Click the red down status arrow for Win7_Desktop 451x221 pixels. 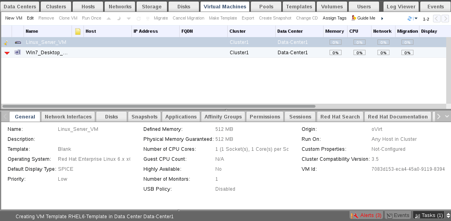point(7,53)
